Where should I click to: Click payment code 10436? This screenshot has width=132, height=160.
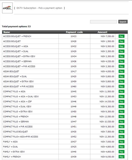[x=74, y=61]
